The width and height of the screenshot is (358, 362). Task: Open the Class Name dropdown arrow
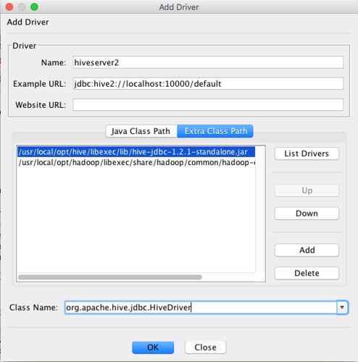click(x=342, y=308)
